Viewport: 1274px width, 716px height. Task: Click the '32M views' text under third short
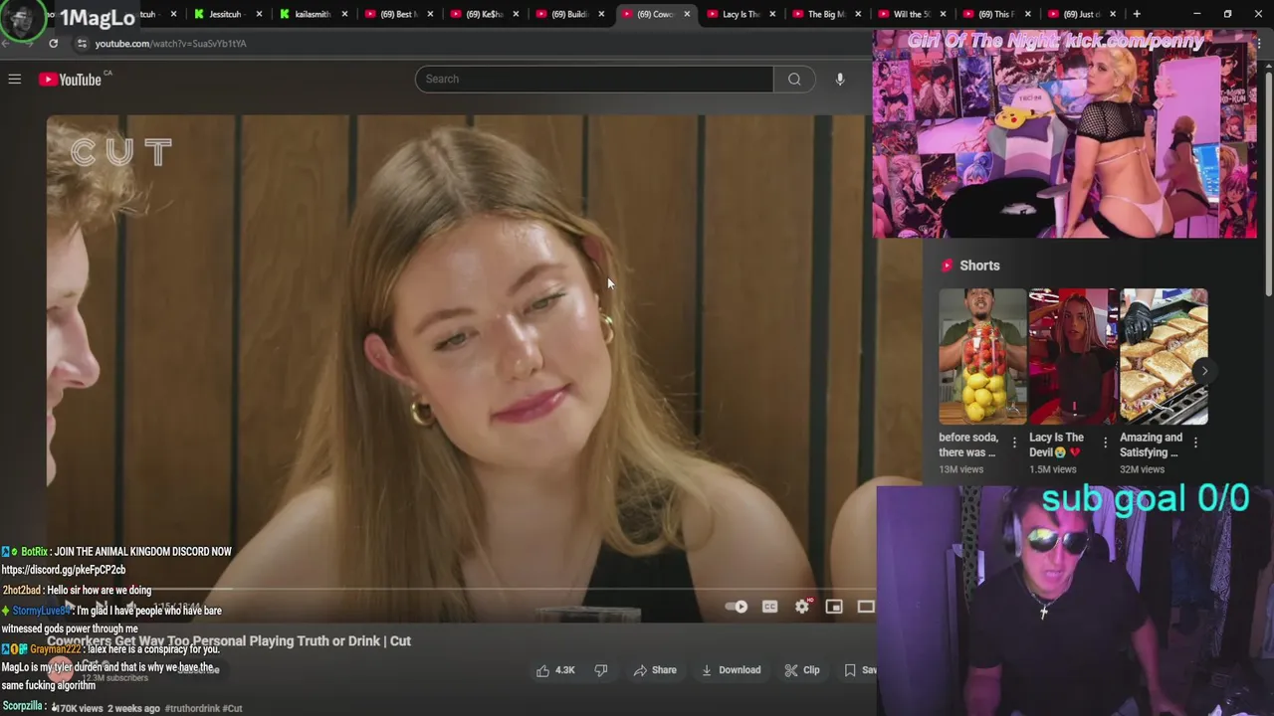(x=1143, y=469)
